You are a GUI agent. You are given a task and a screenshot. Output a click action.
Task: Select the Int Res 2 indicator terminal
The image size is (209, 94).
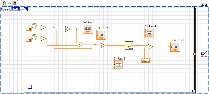click(x=101, y=35)
